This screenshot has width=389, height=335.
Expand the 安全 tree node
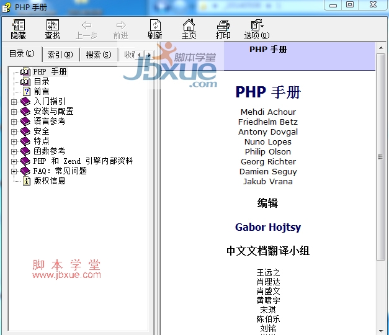[x=14, y=132]
